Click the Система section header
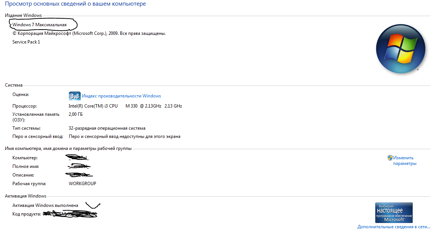 [14, 85]
